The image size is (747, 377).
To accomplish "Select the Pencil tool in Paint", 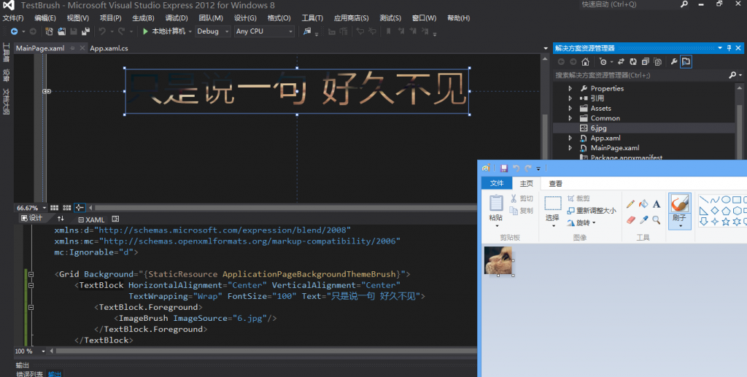I will pyautogui.click(x=631, y=204).
